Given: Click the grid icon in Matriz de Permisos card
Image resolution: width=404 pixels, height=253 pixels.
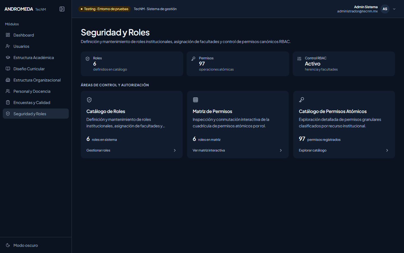Looking at the screenshot, I should click(x=196, y=100).
